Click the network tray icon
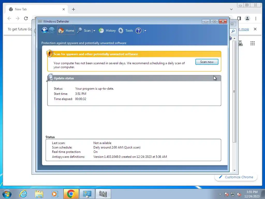This screenshot has height=199, width=265. coord(233,194)
